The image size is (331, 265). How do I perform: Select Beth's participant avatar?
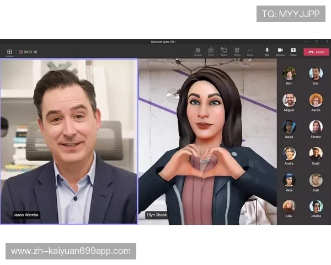click(x=289, y=73)
